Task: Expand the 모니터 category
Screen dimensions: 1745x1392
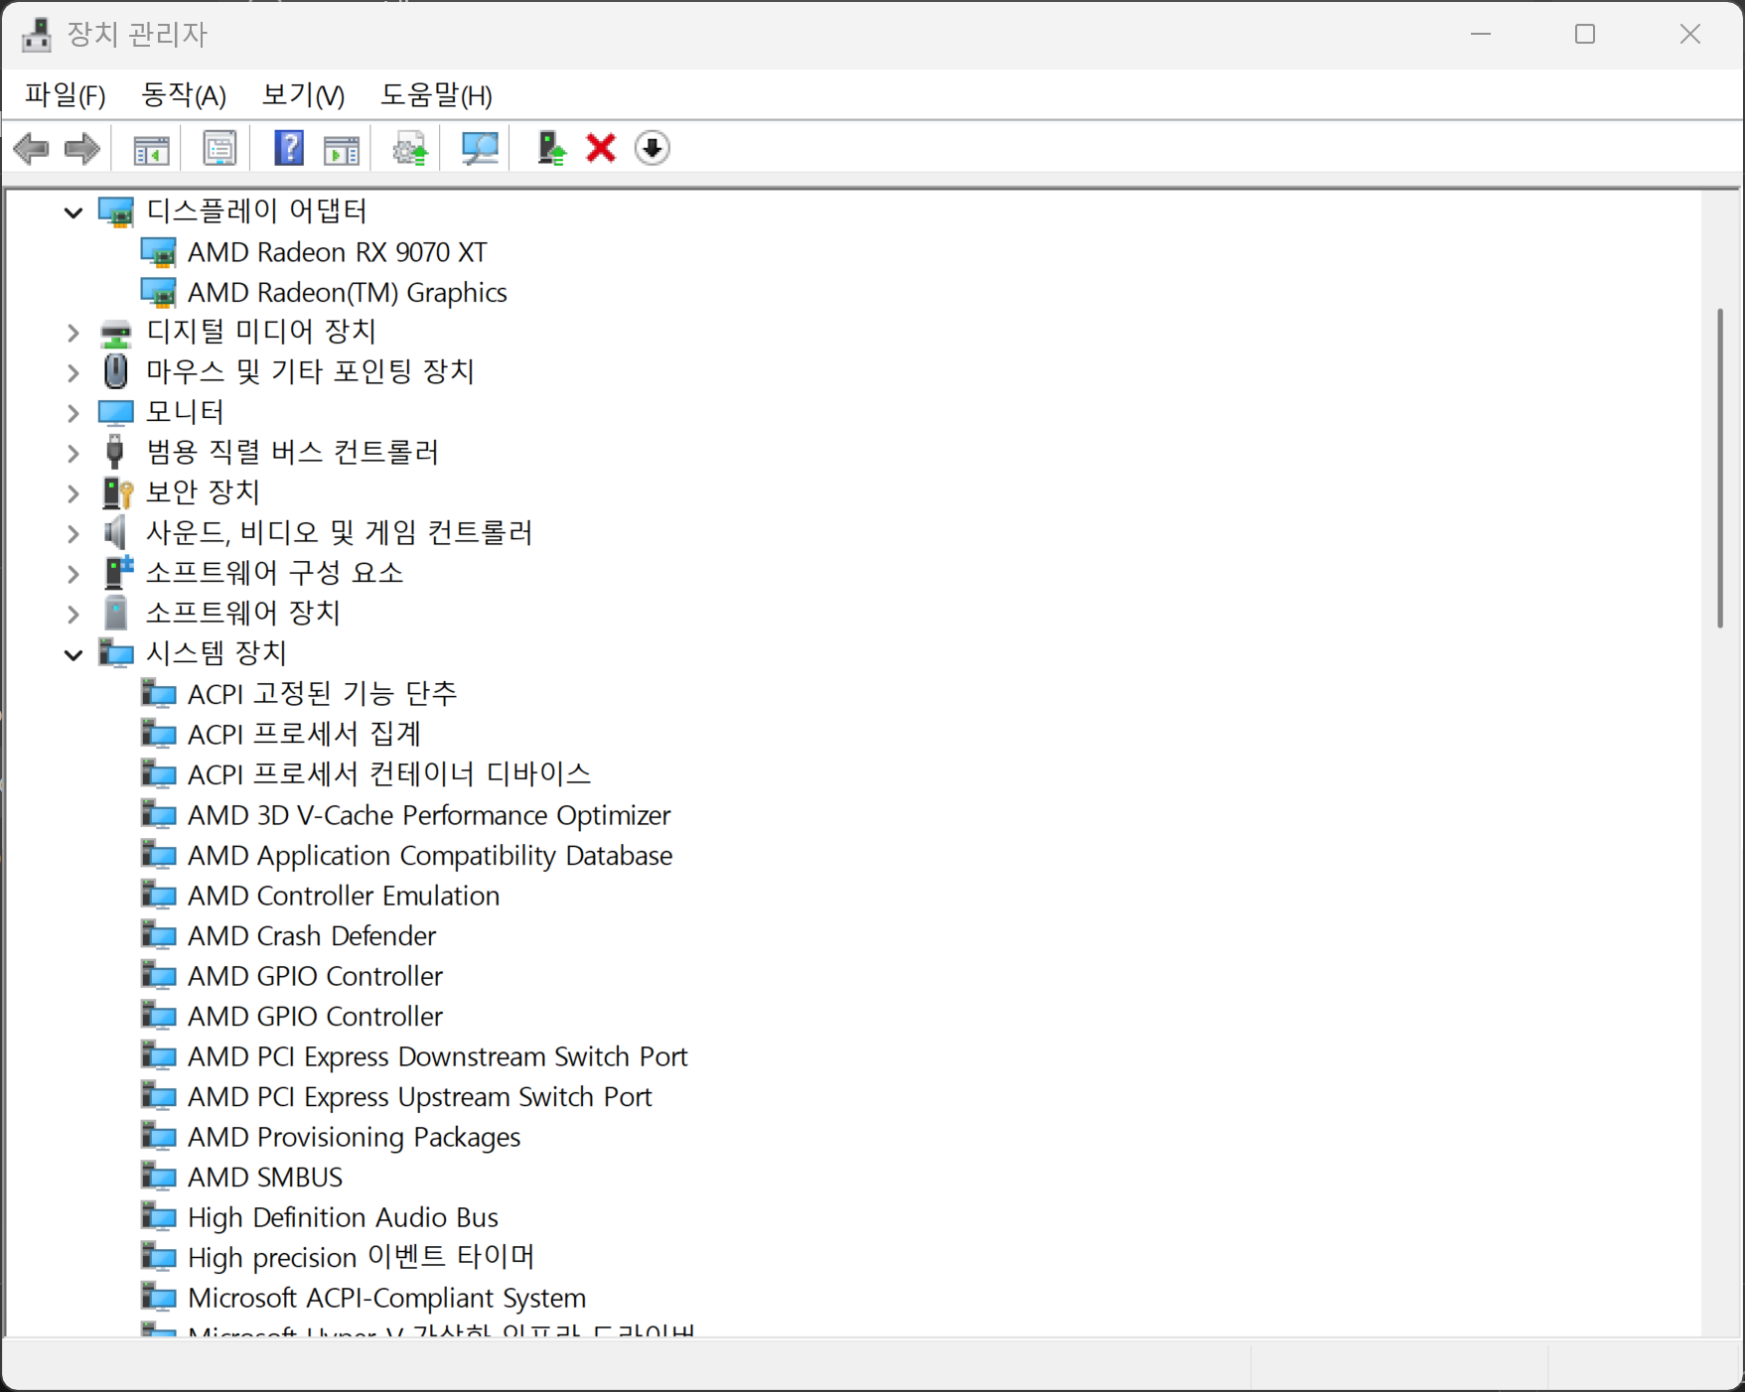Action: (x=73, y=412)
